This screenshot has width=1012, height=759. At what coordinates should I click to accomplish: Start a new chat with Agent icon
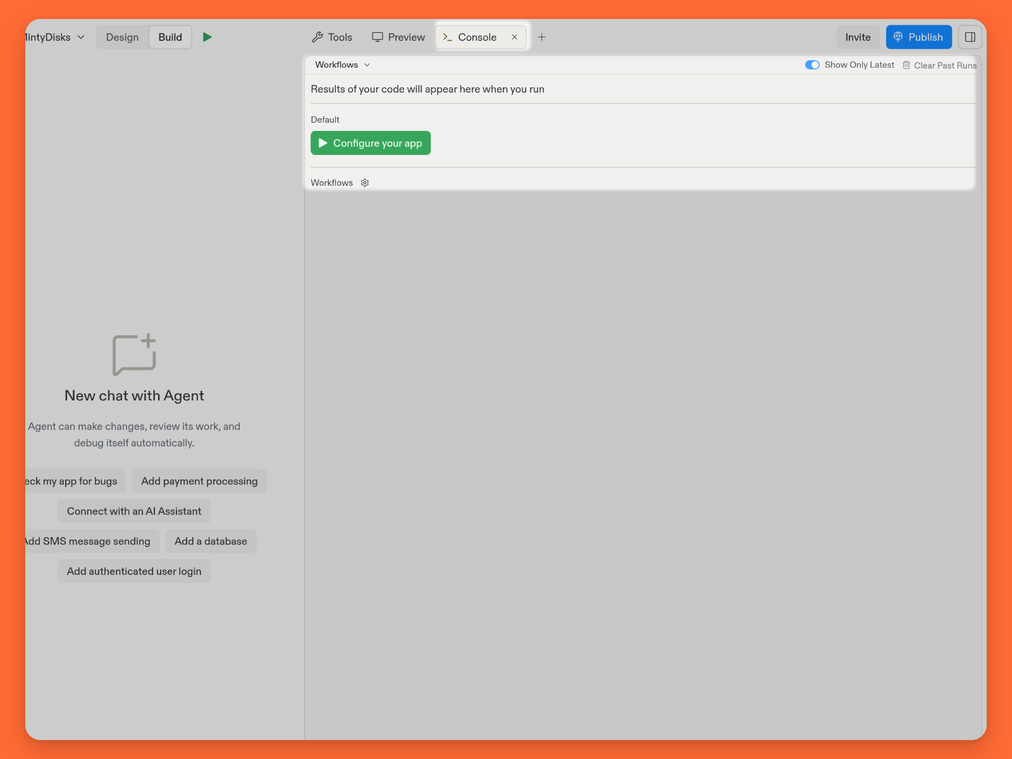coord(134,355)
